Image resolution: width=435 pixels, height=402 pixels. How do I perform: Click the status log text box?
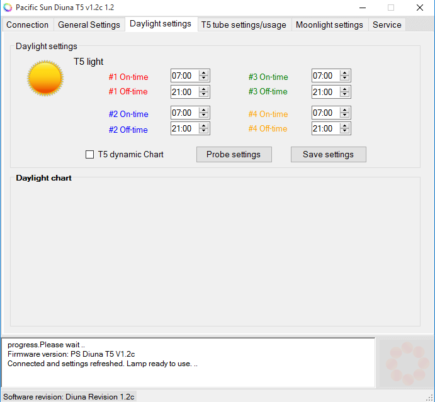188,362
